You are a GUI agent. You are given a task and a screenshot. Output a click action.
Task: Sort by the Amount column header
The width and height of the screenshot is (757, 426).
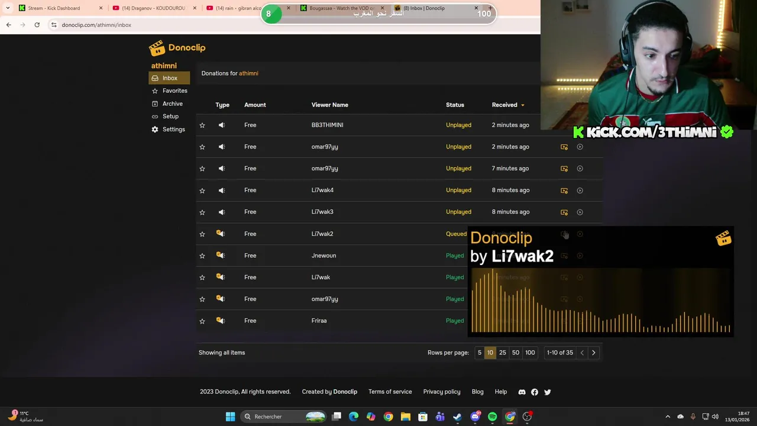255,105
